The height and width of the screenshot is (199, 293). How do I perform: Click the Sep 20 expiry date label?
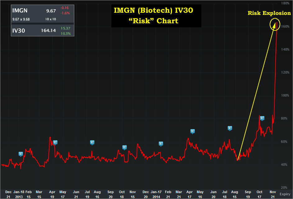pos(111,194)
